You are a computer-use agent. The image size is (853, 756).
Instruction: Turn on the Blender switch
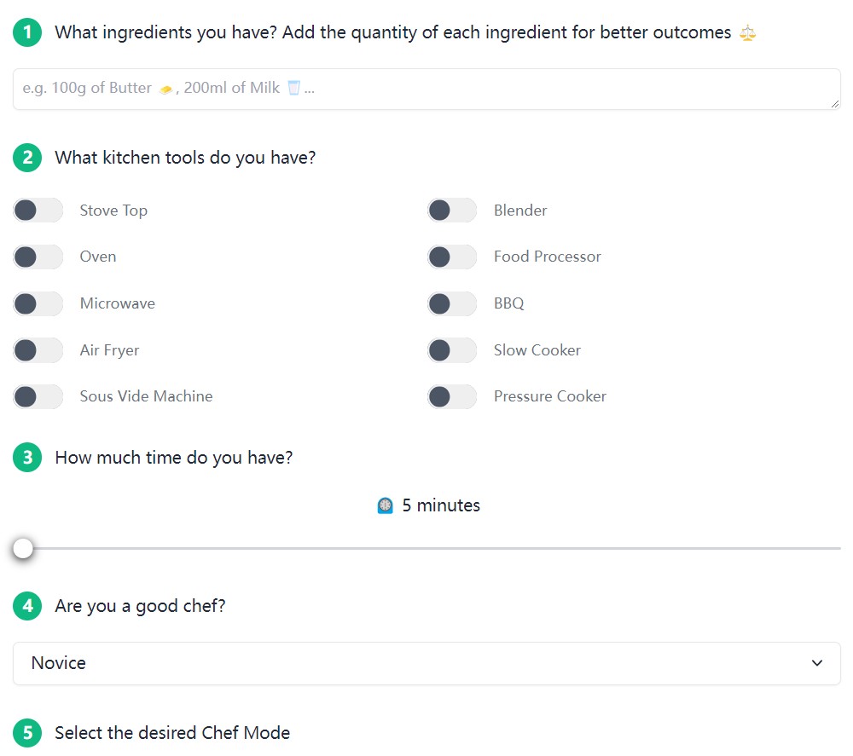point(452,211)
